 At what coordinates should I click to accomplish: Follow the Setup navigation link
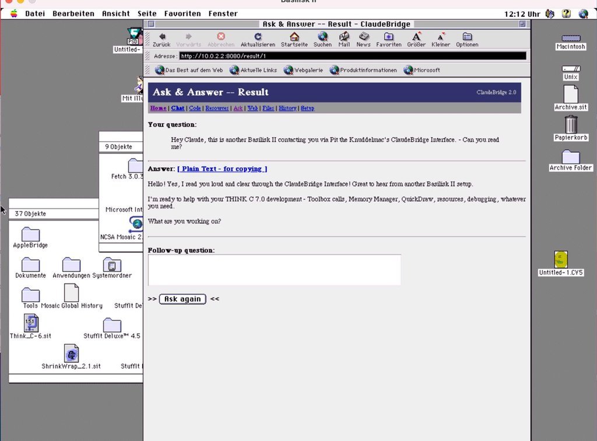tap(307, 108)
